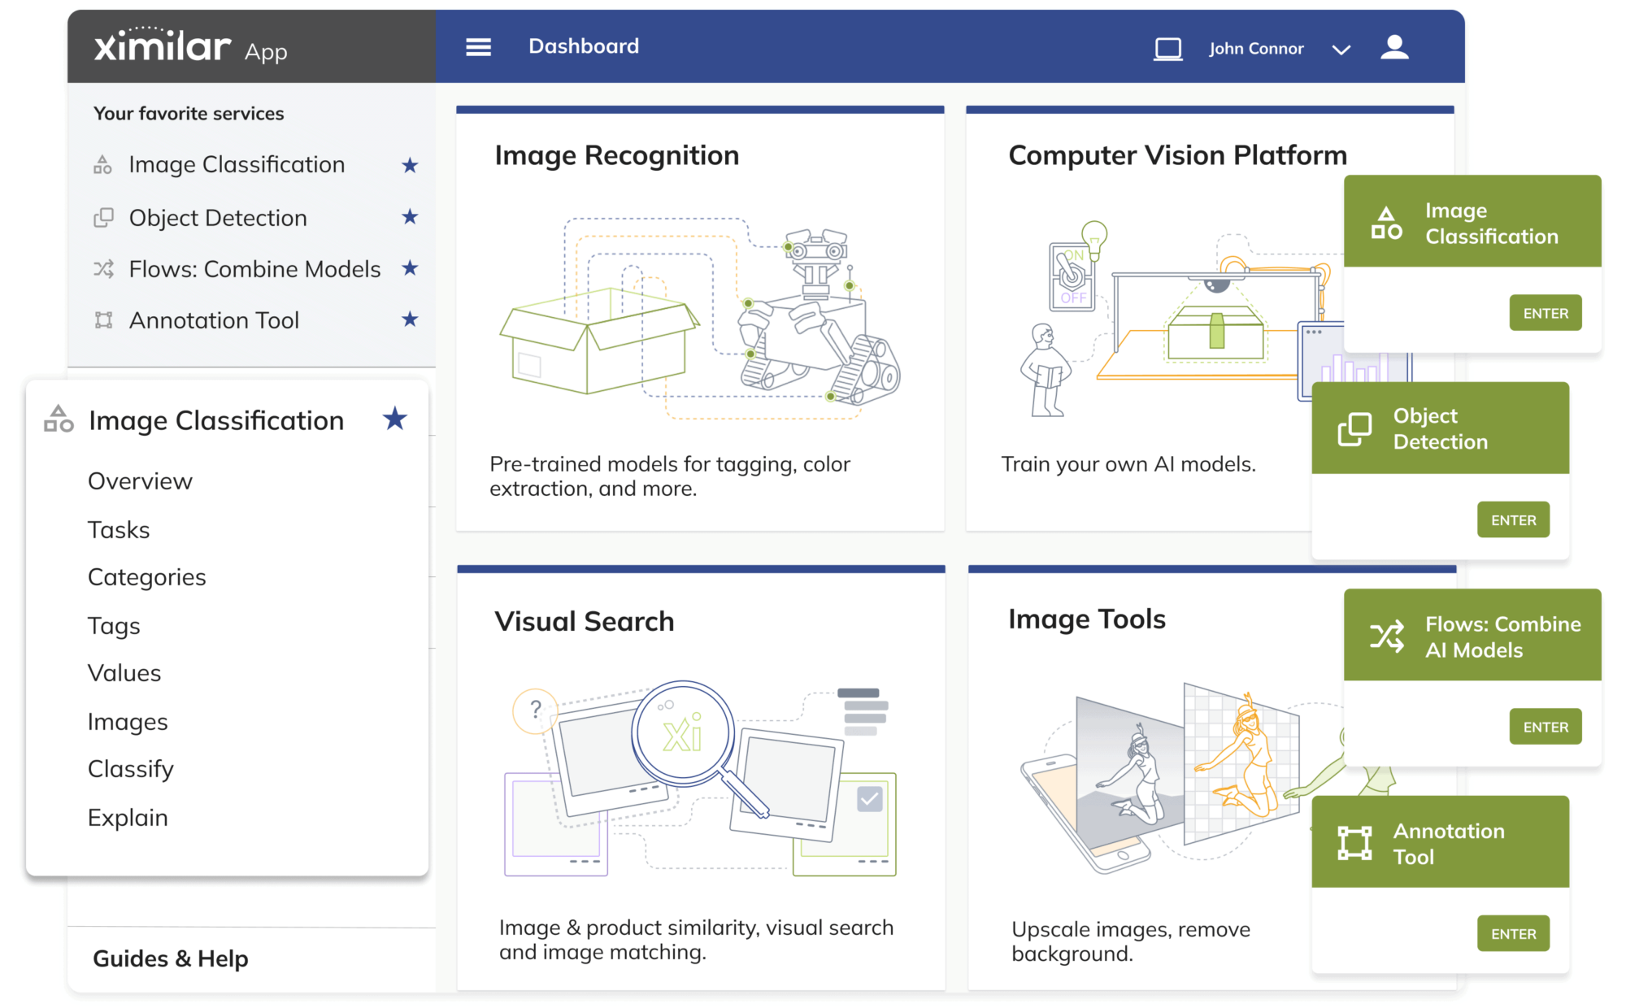1626x1008 pixels.
Task: Toggle the star next to Annotation Tool
Action: pos(410,319)
